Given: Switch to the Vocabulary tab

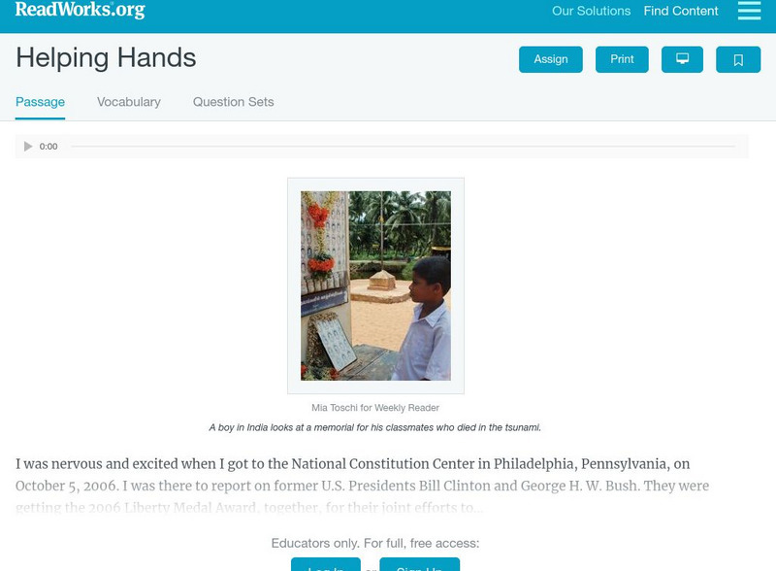Looking at the screenshot, I should [129, 102].
